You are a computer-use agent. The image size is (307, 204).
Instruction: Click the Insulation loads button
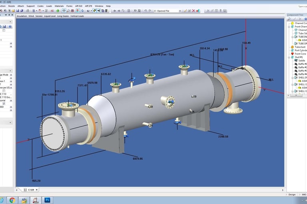22,16
